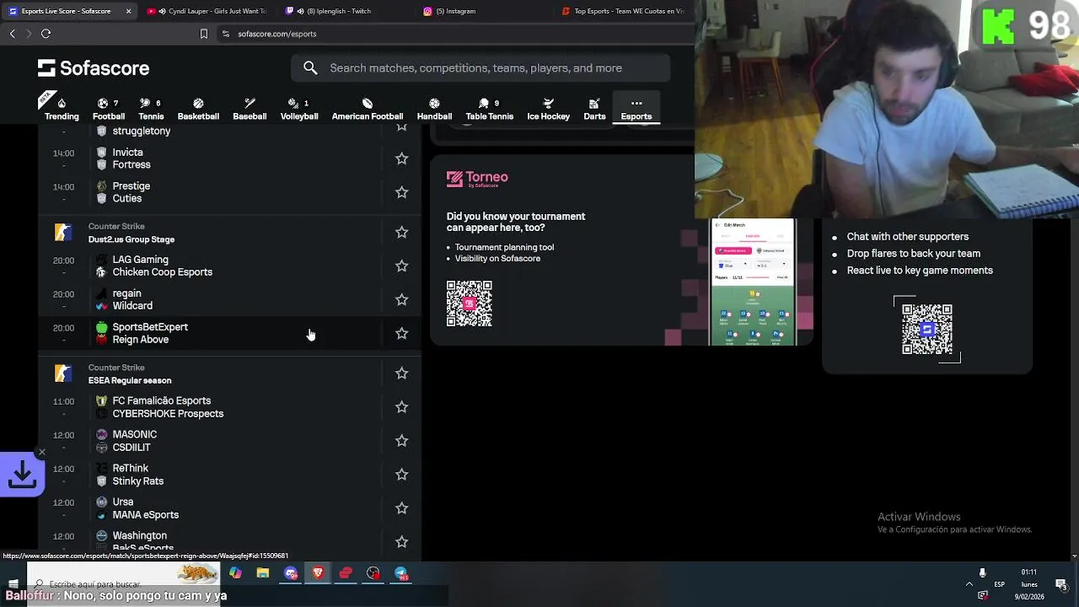Favorite the Invicta vs Fortress match

pyautogui.click(x=401, y=158)
